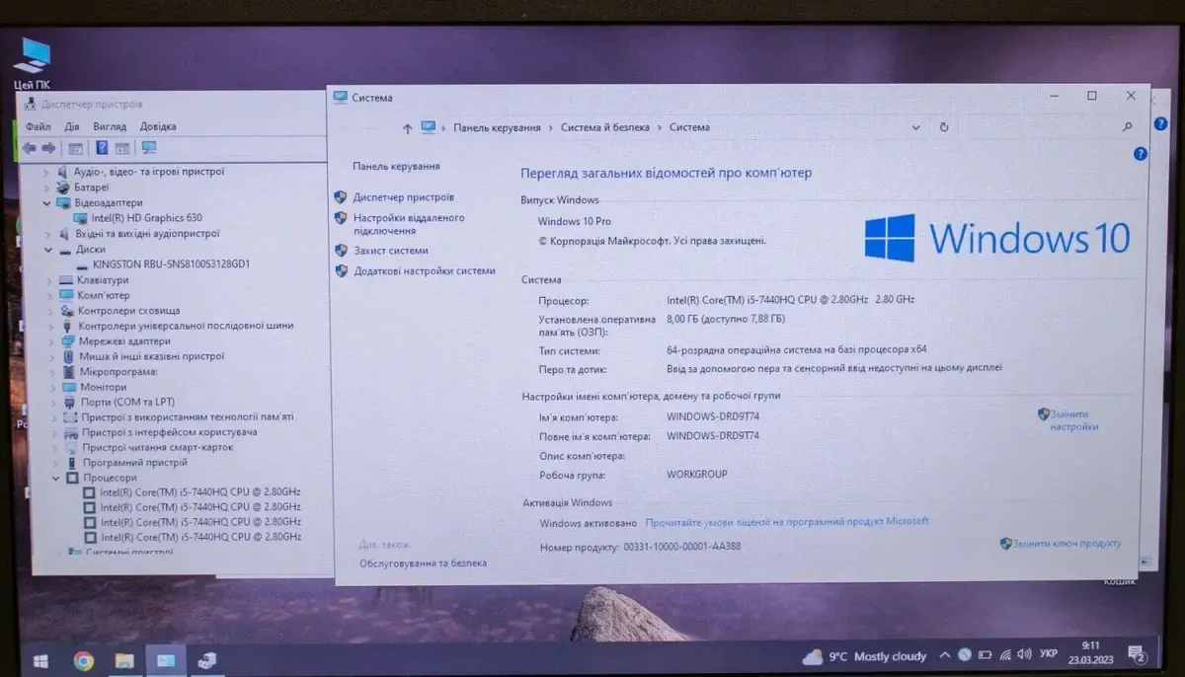
Task: Open the address bar history dropdown
Action: [x=915, y=127]
